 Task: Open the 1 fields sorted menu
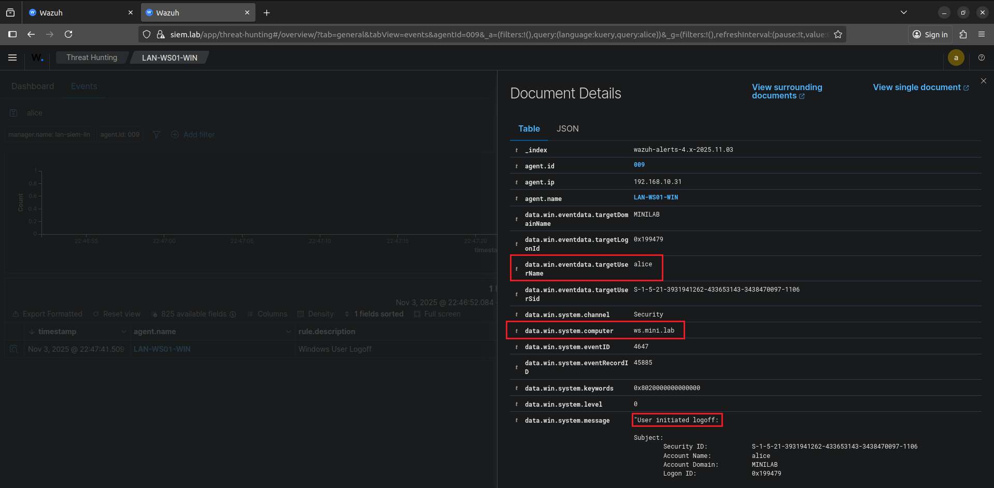point(374,314)
